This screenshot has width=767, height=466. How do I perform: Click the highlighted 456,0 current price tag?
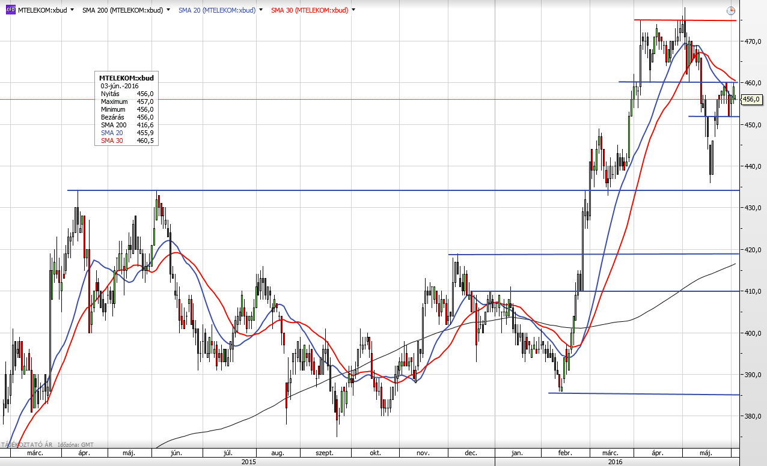coord(753,99)
